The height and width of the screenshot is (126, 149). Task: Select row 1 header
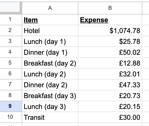10,20
